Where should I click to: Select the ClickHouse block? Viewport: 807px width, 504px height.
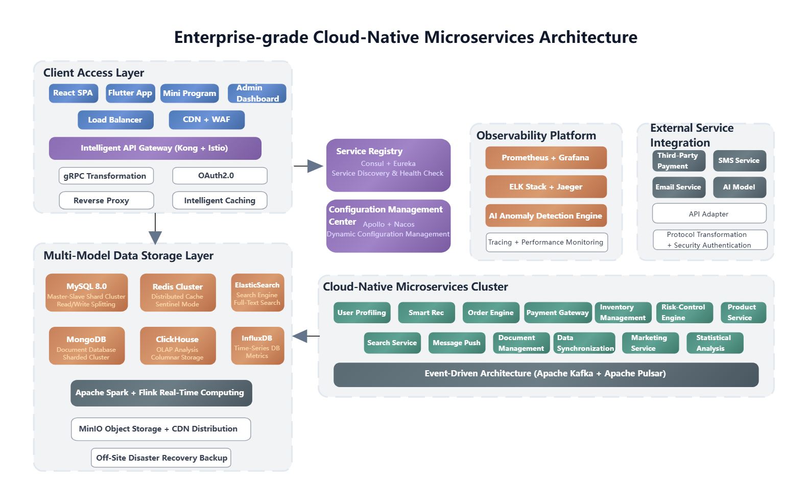tap(178, 346)
